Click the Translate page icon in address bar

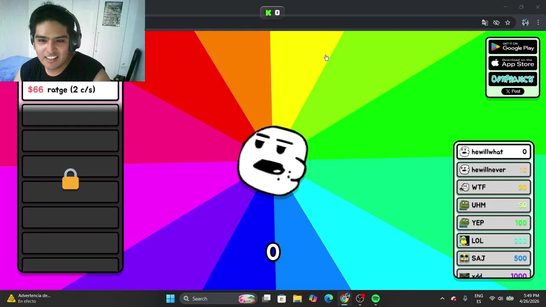(485, 23)
